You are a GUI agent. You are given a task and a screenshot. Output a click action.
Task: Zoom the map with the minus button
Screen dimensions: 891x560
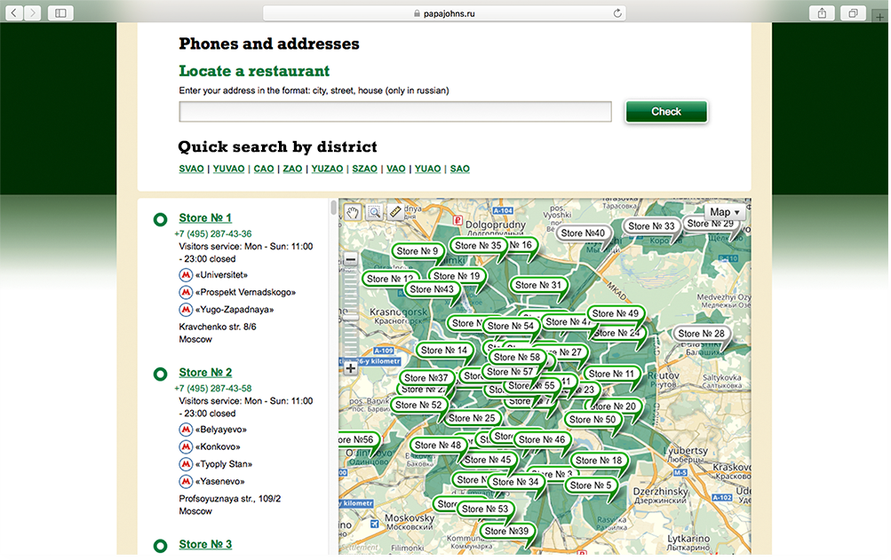(x=351, y=259)
